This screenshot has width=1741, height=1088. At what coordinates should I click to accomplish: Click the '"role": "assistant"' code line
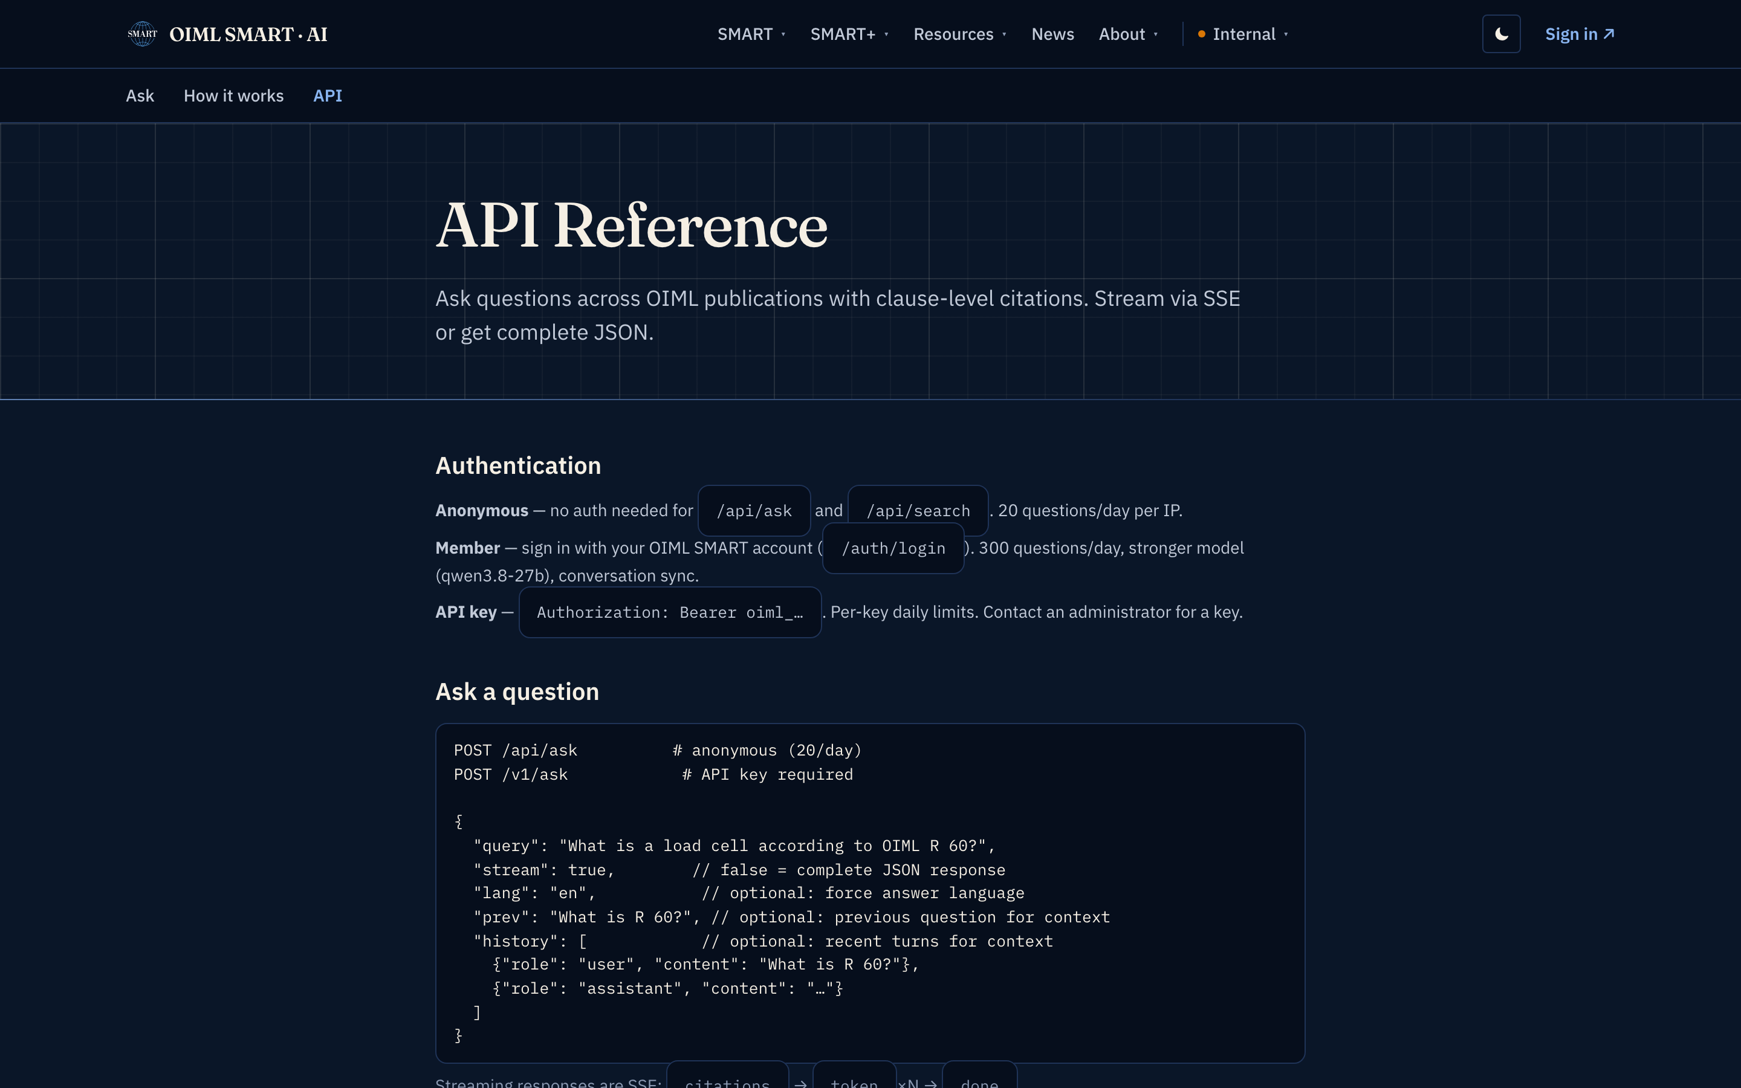pyautogui.click(x=667, y=988)
